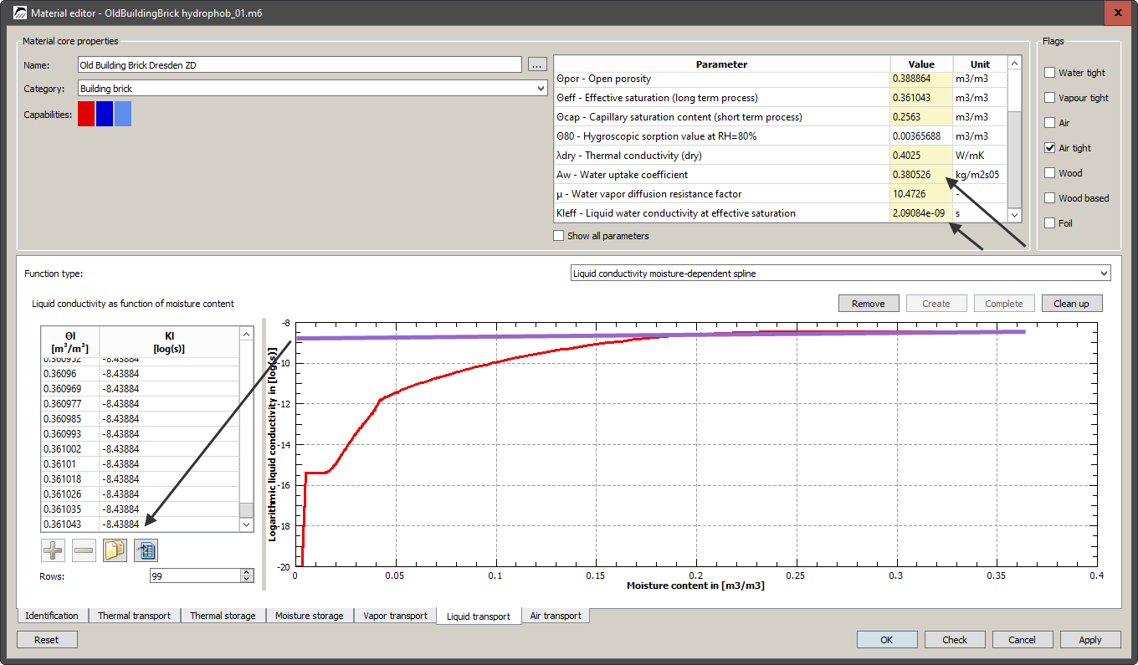Image resolution: width=1138 pixels, height=665 pixels.
Task: Select the capillary saturation value 0.2563
Action: 920,117
